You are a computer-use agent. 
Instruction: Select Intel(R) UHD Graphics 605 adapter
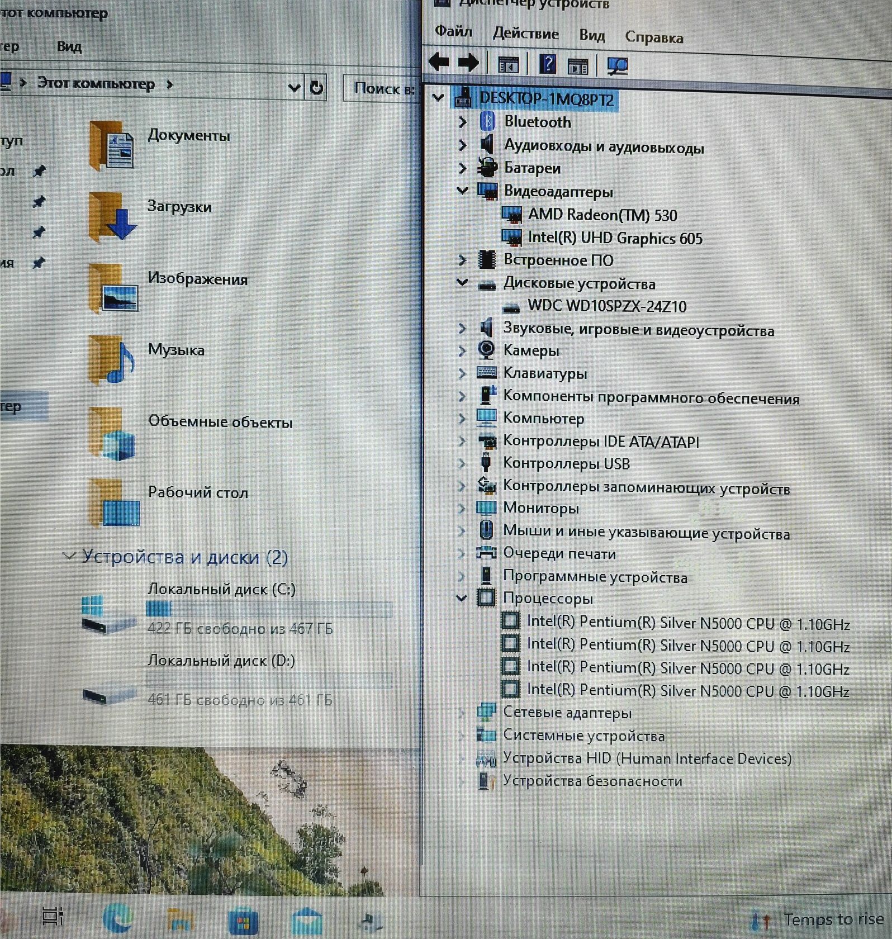[601, 238]
